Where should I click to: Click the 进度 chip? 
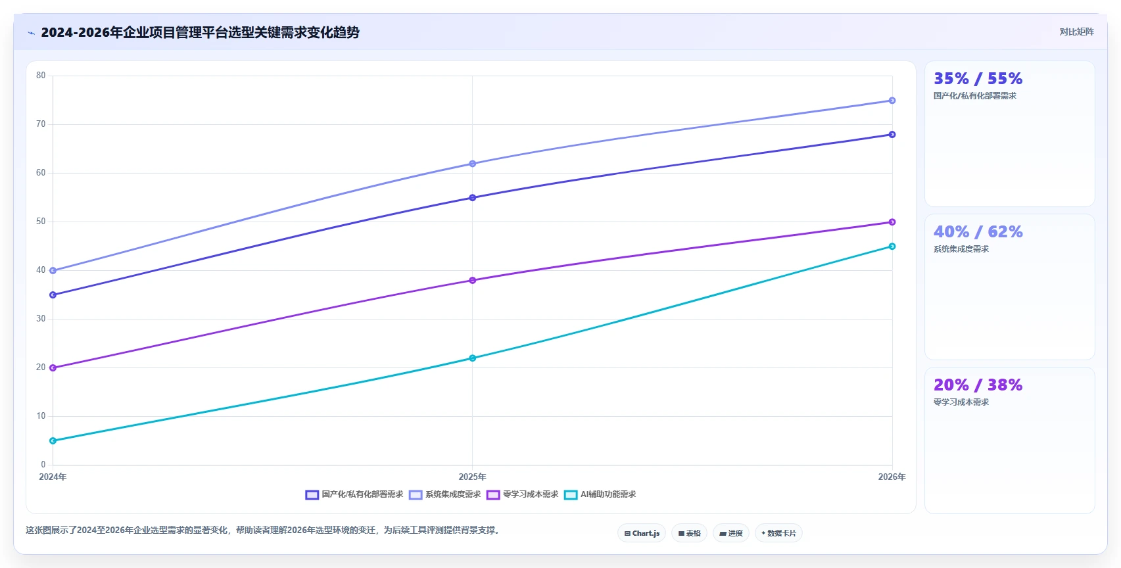[731, 533]
